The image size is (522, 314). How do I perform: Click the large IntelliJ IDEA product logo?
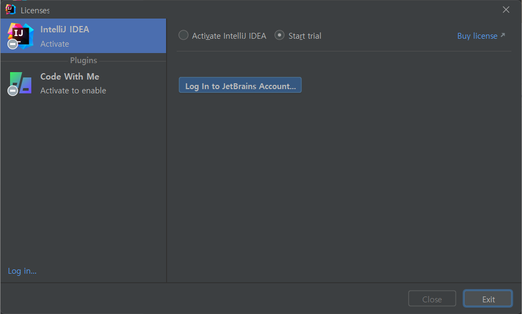coord(20,36)
